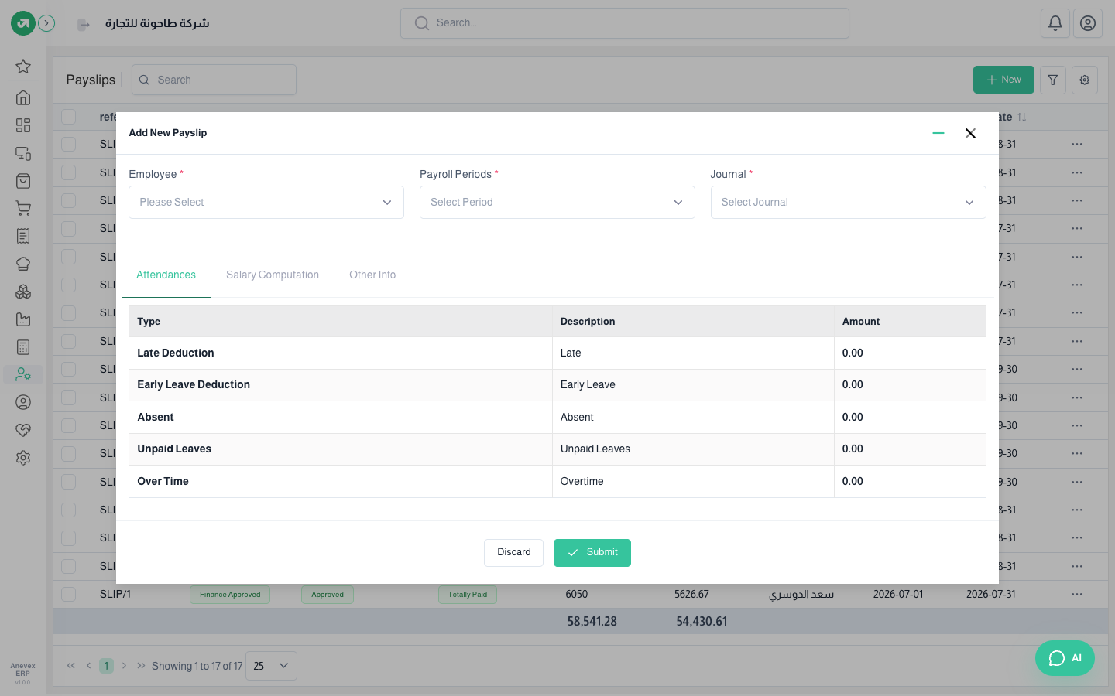This screenshot has width=1115, height=696.
Task: Open the settings gear icon in sidebar
Action: tap(23, 458)
